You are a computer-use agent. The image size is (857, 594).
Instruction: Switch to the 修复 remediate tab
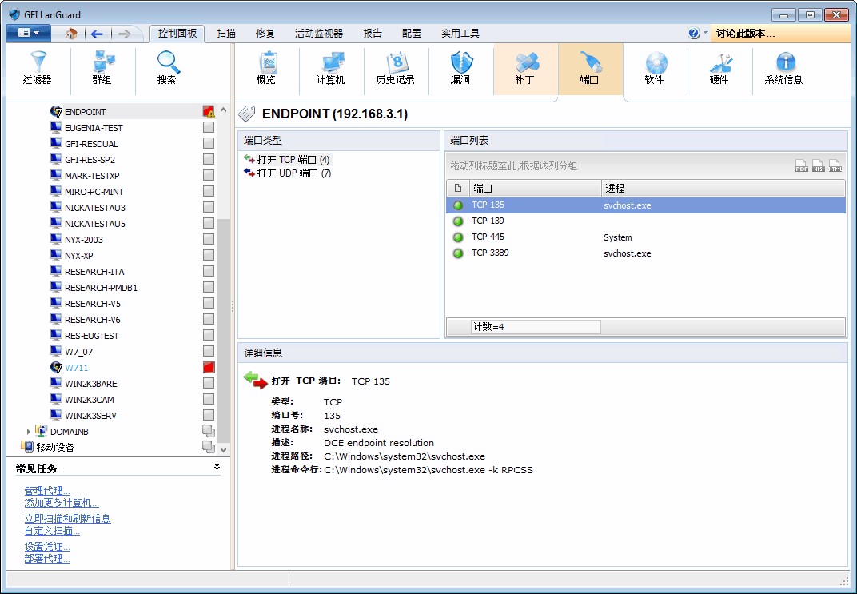click(x=265, y=34)
